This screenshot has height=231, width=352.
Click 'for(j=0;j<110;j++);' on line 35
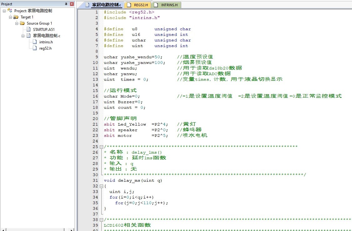(x=142, y=203)
